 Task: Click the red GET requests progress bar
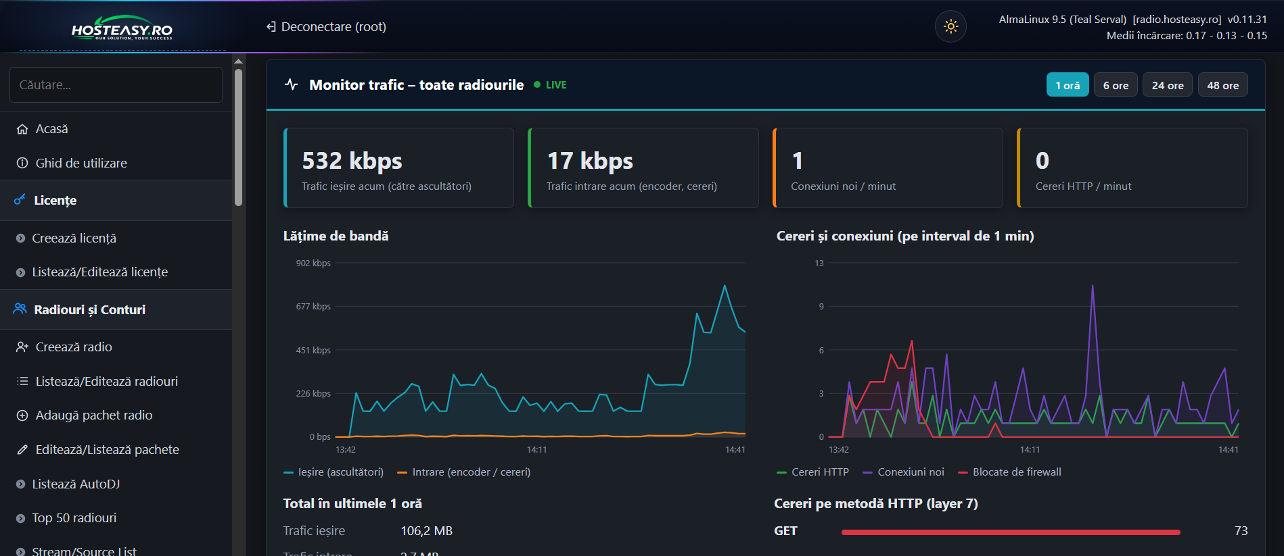[x=1011, y=532]
